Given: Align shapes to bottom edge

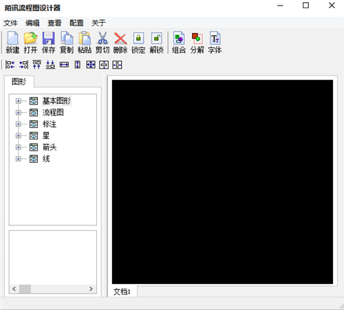Looking at the screenshot, I should pos(50,65).
